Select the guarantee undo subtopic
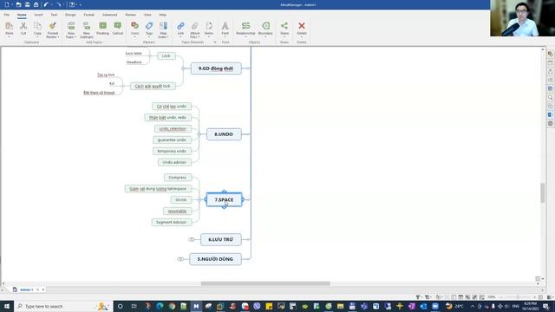This screenshot has width=555, height=312. click(x=172, y=140)
